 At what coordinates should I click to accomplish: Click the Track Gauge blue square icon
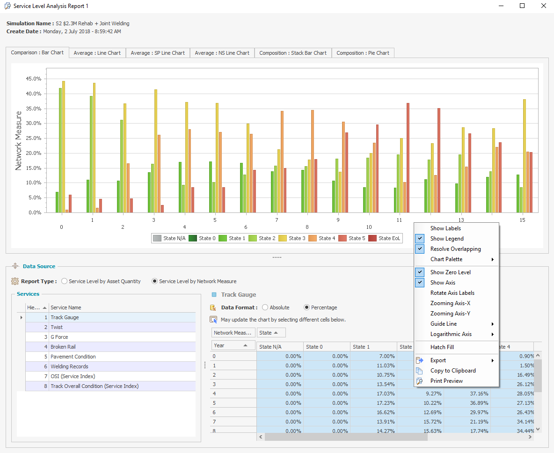click(214, 295)
